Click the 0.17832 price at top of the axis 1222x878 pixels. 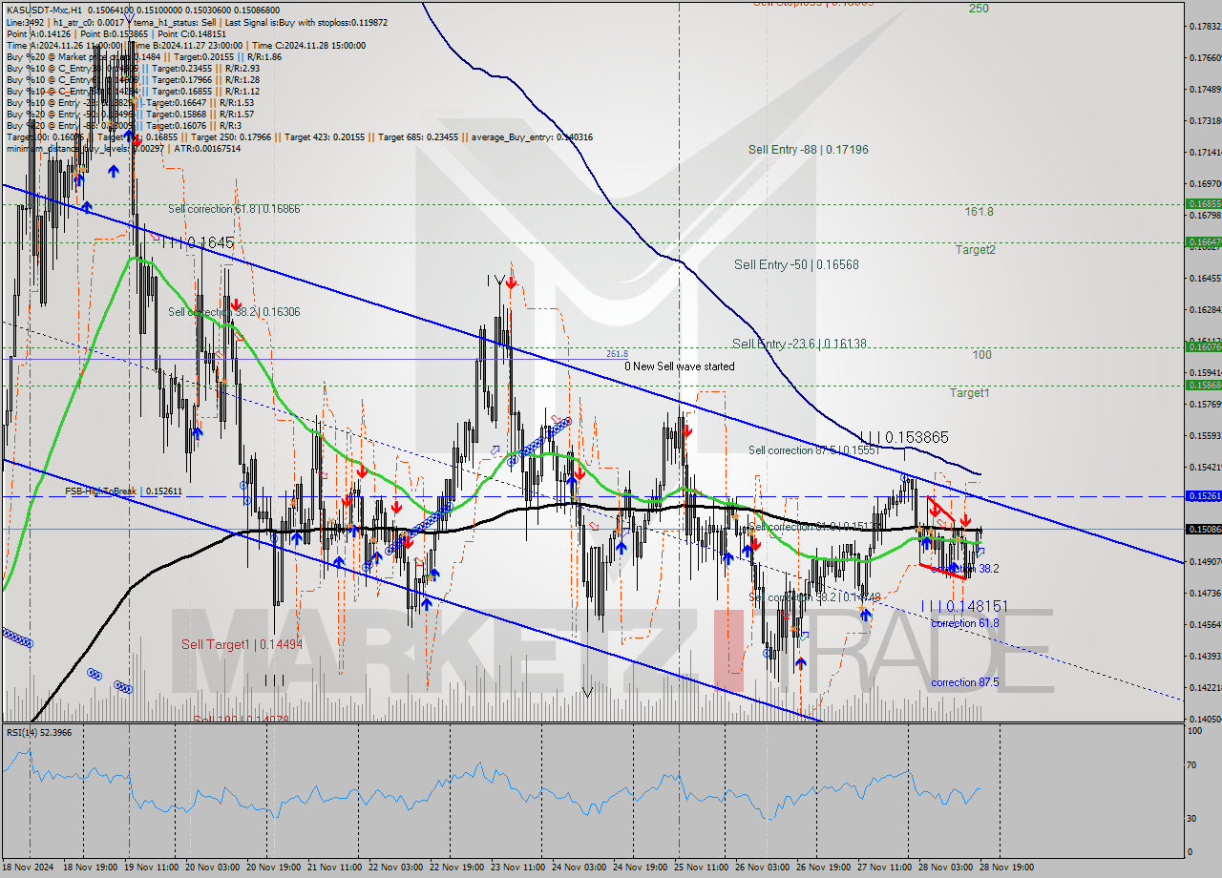tap(1205, 26)
